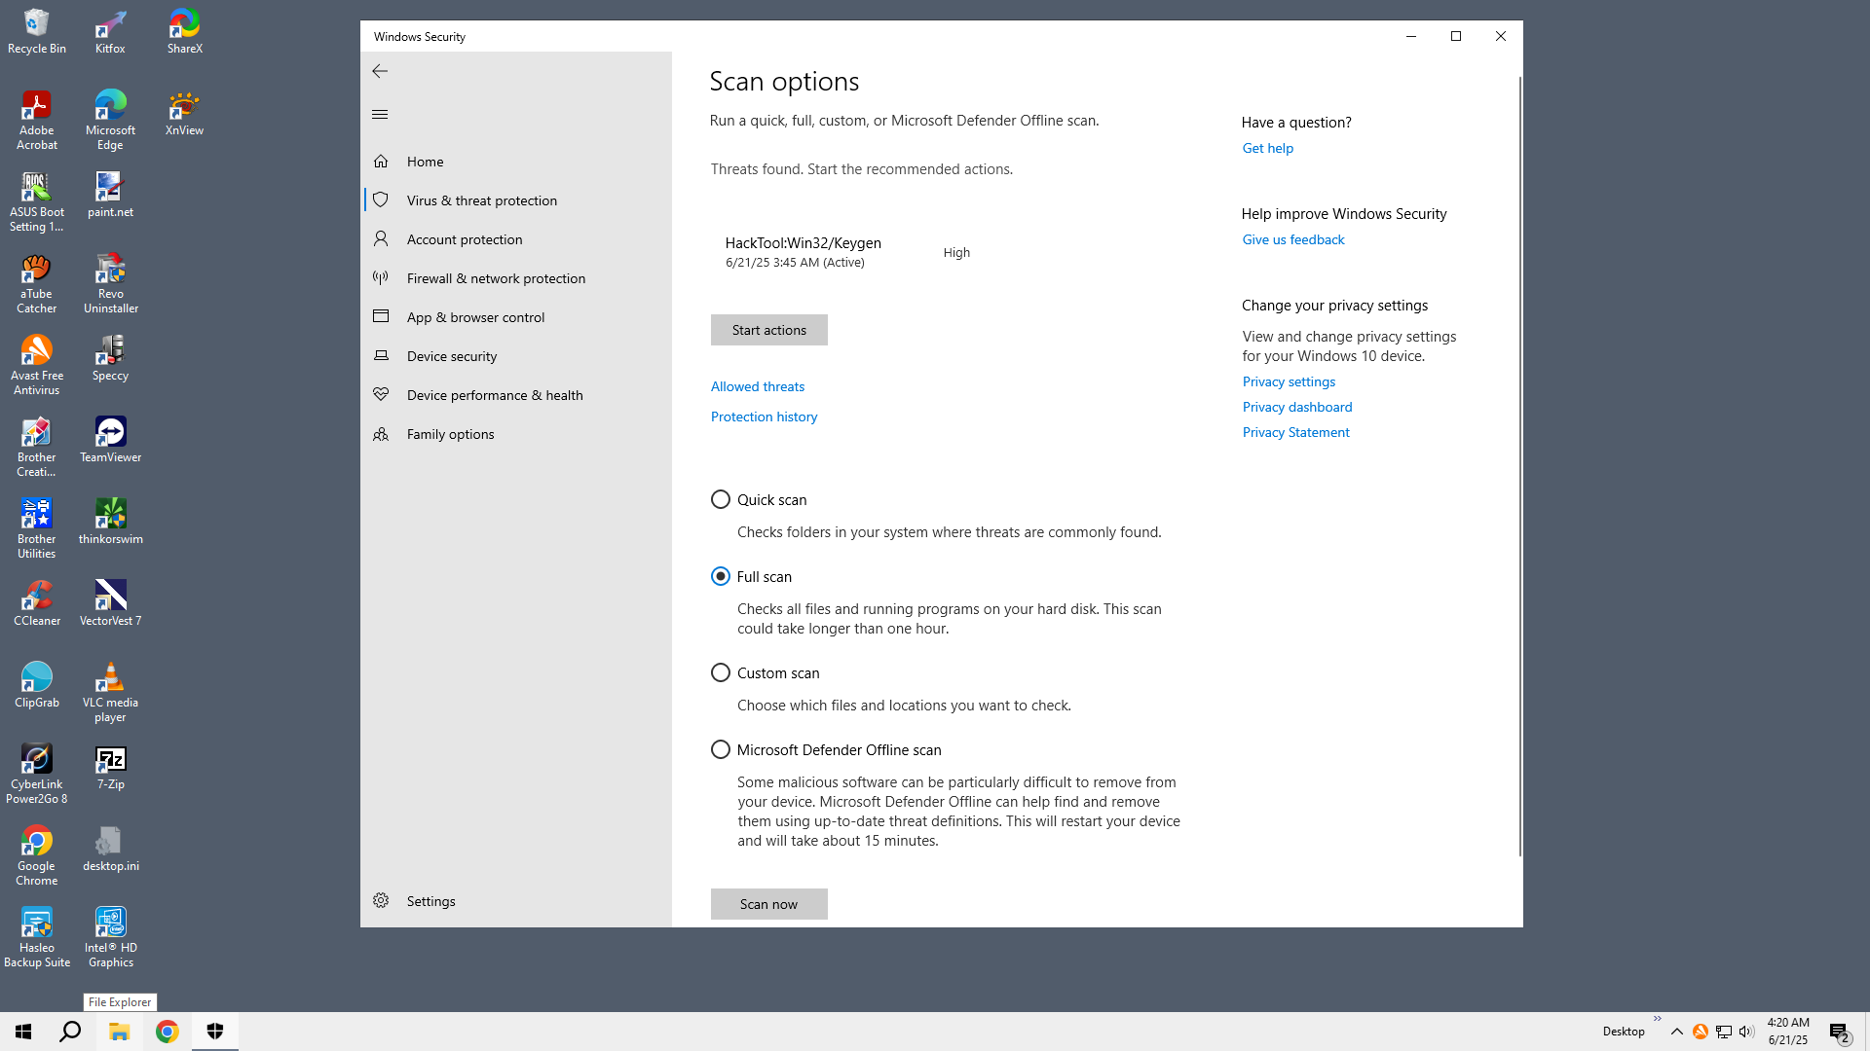Select Virus & threat protection
The width and height of the screenshot is (1870, 1051).
516,200
